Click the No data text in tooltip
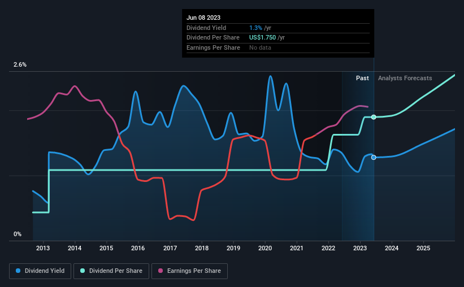 pos(261,47)
